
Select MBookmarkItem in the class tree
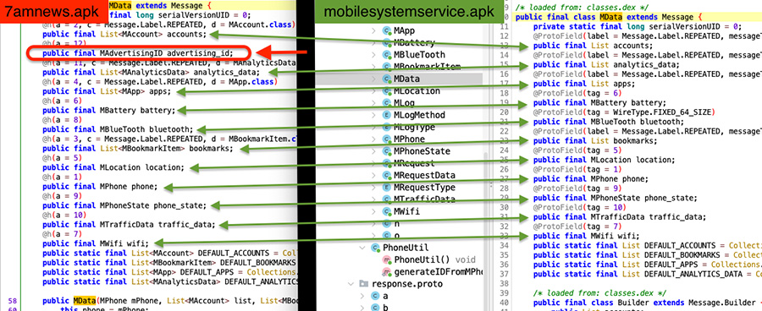[428, 67]
